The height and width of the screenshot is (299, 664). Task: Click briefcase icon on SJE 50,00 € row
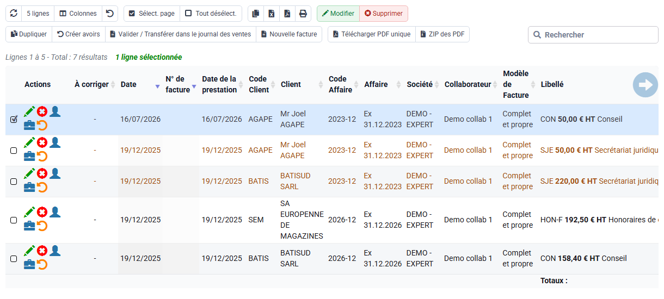[x=29, y=157]
